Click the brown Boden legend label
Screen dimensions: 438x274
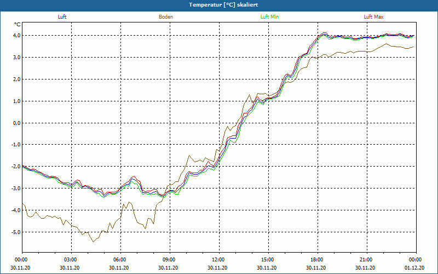pos(166,17)
